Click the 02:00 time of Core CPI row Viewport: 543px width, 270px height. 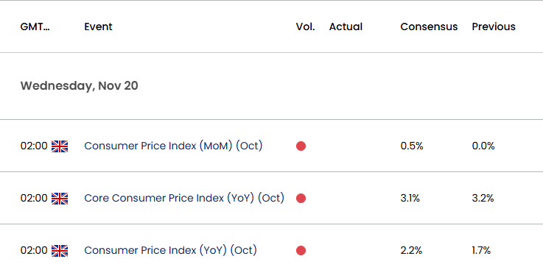34,198
